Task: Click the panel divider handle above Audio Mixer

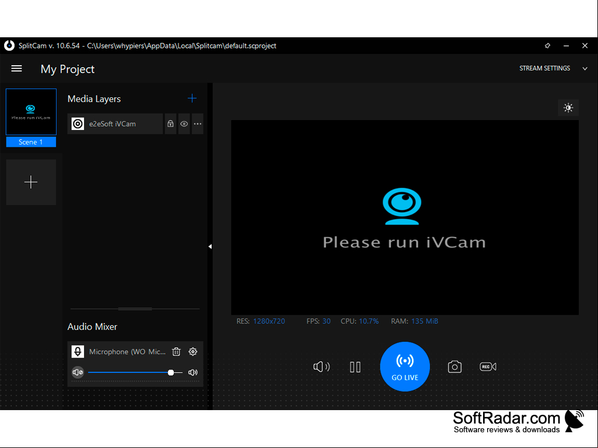Action: click(x=135, y=309)
